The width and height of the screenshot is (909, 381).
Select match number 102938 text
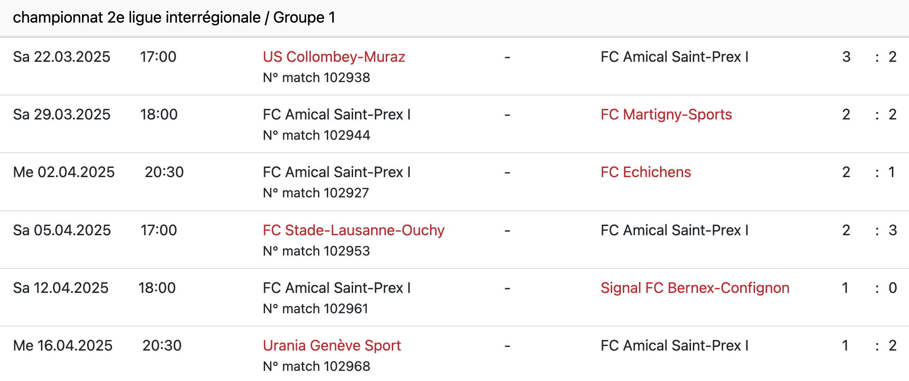pos(316,77)
